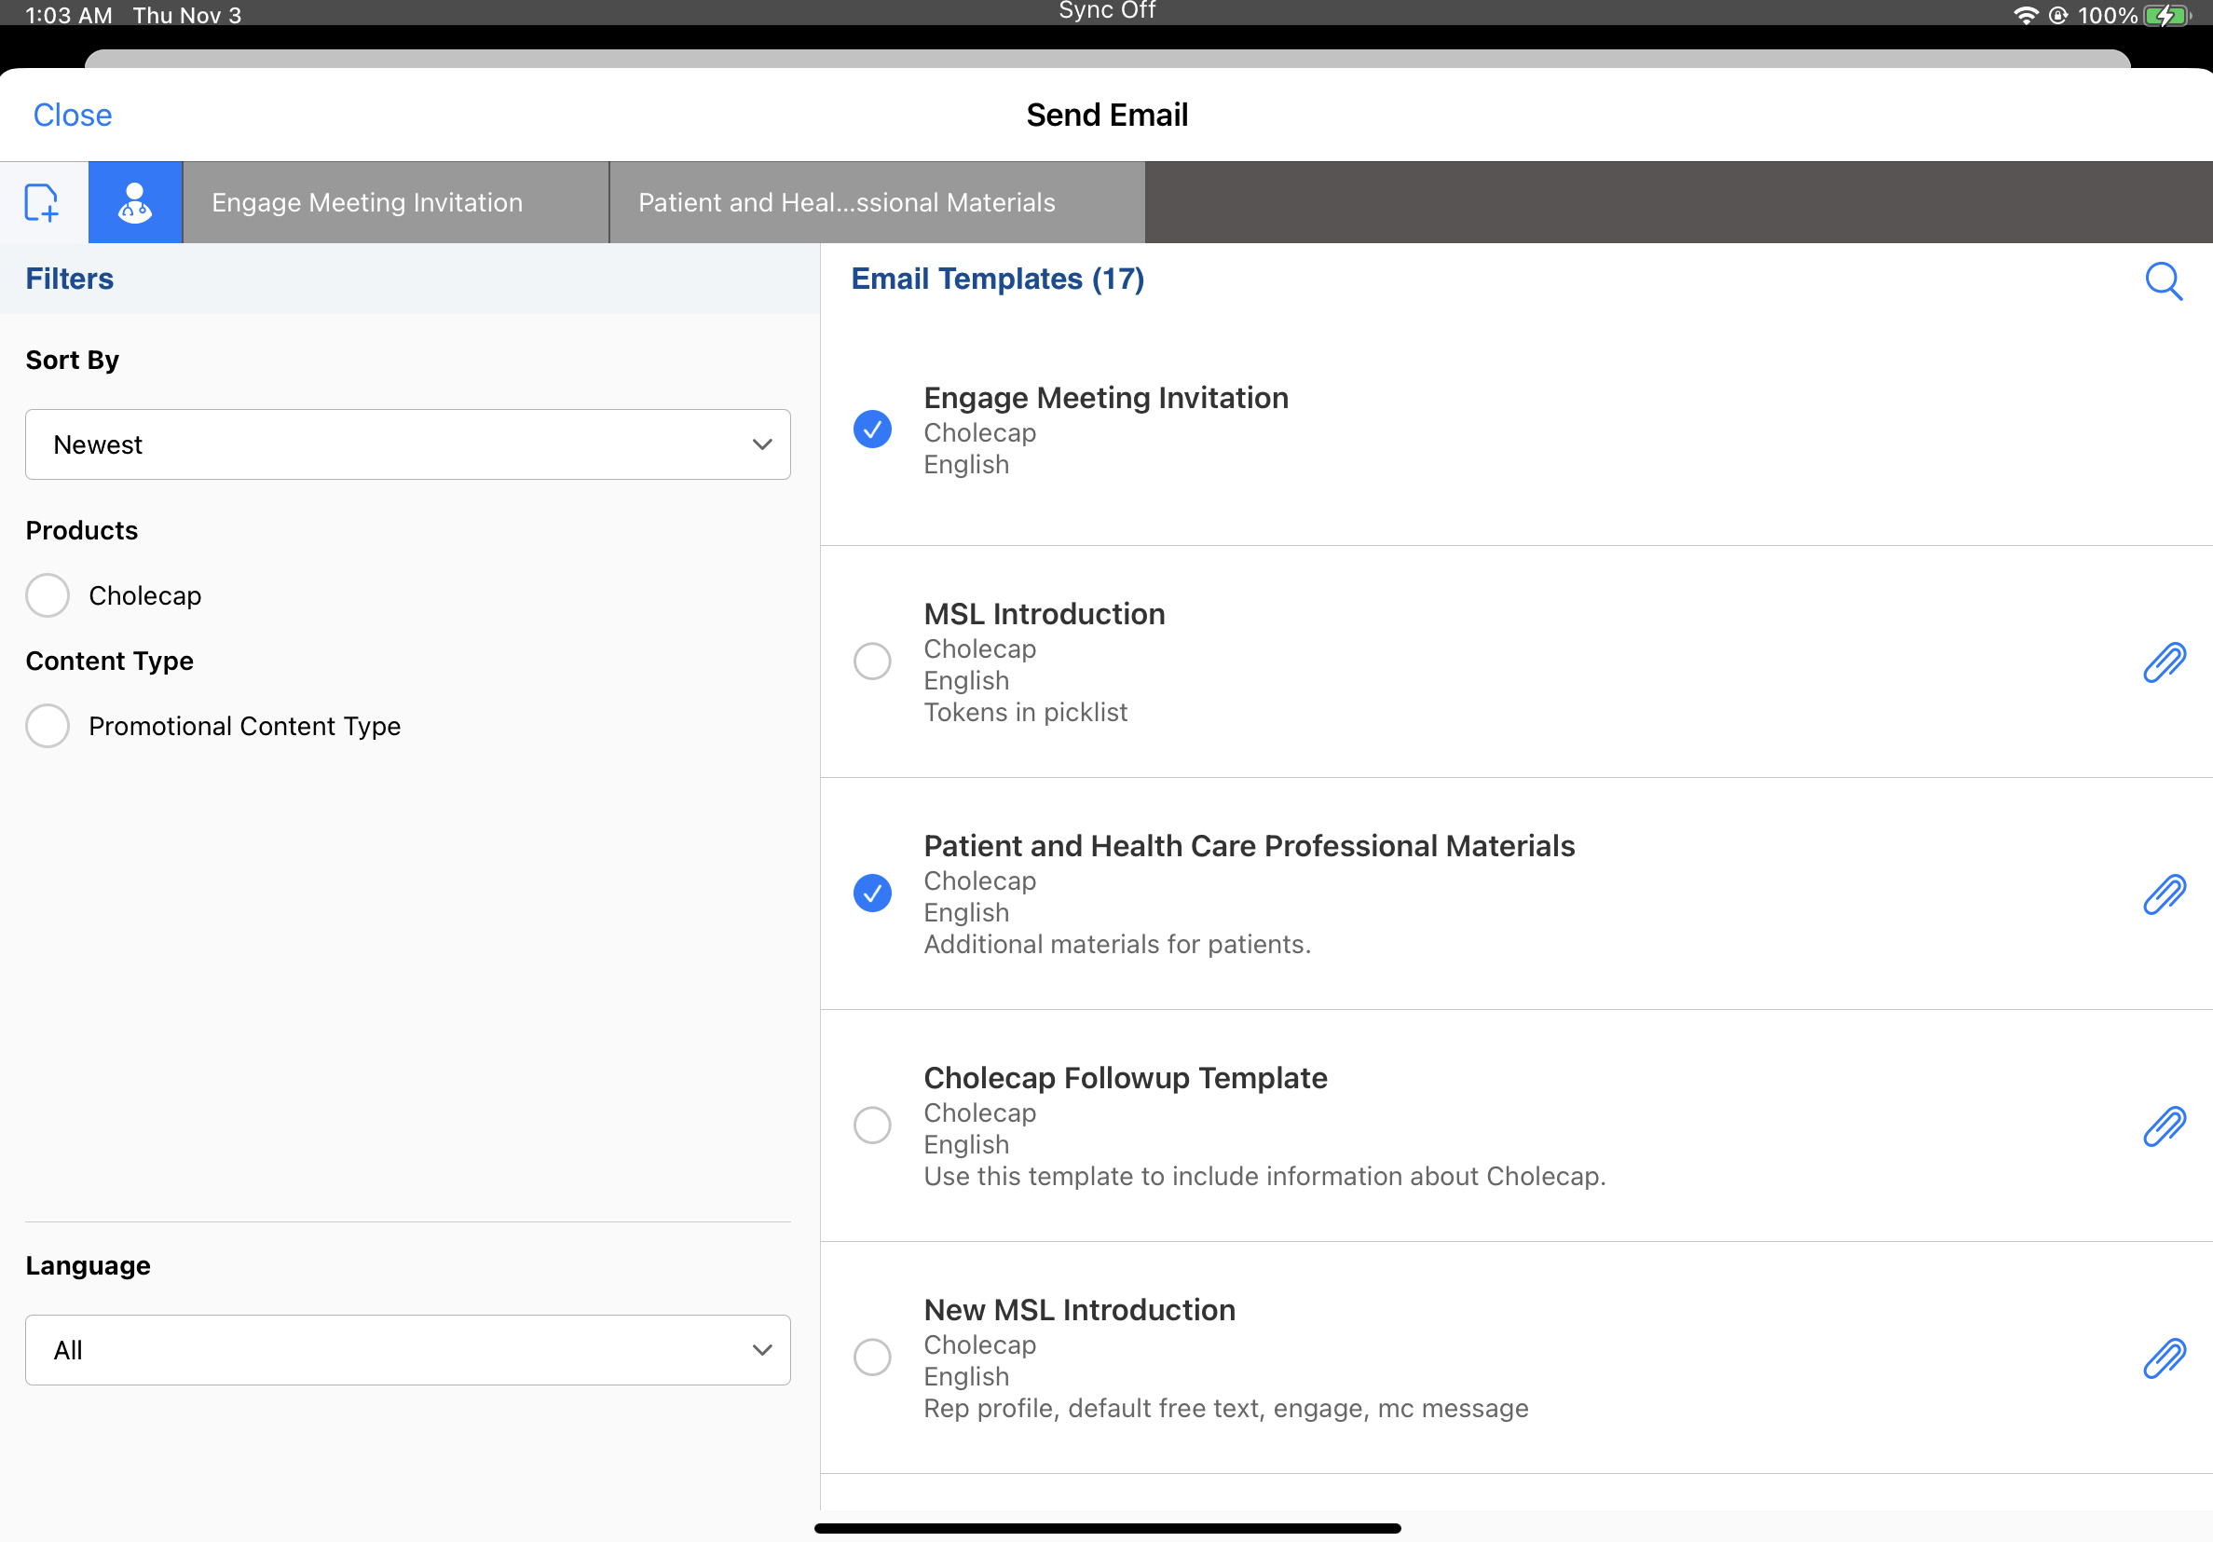Click the add document icon

41,202
